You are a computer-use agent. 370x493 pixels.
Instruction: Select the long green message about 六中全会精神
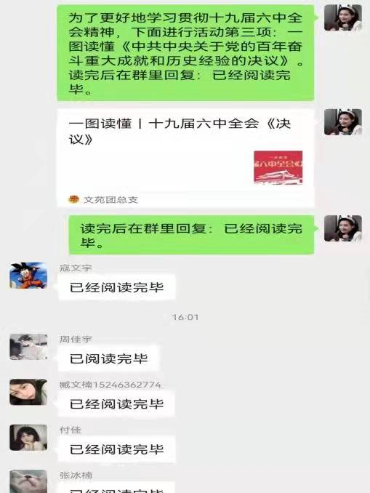click(186, 53)
